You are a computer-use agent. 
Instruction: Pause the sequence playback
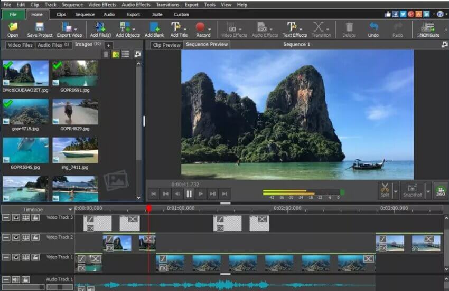tap(189, 194)
